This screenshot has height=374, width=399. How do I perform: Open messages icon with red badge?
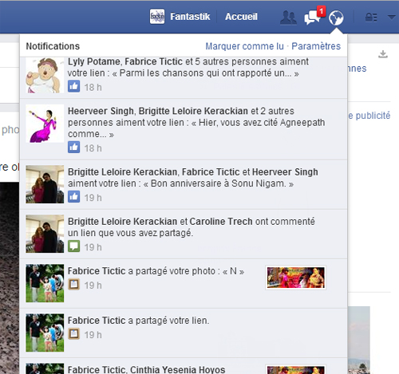pyautogui.click(x=314, y=16)
